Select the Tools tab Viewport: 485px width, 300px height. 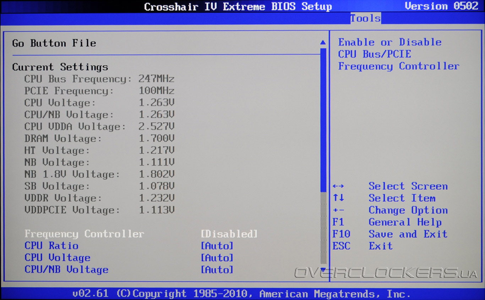(365, 18)
